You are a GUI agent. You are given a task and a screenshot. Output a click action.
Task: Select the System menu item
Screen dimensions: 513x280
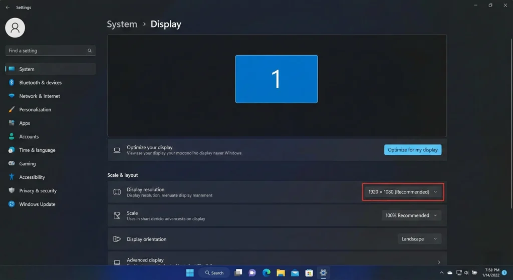pyautogui.click(x=27, y=69)
